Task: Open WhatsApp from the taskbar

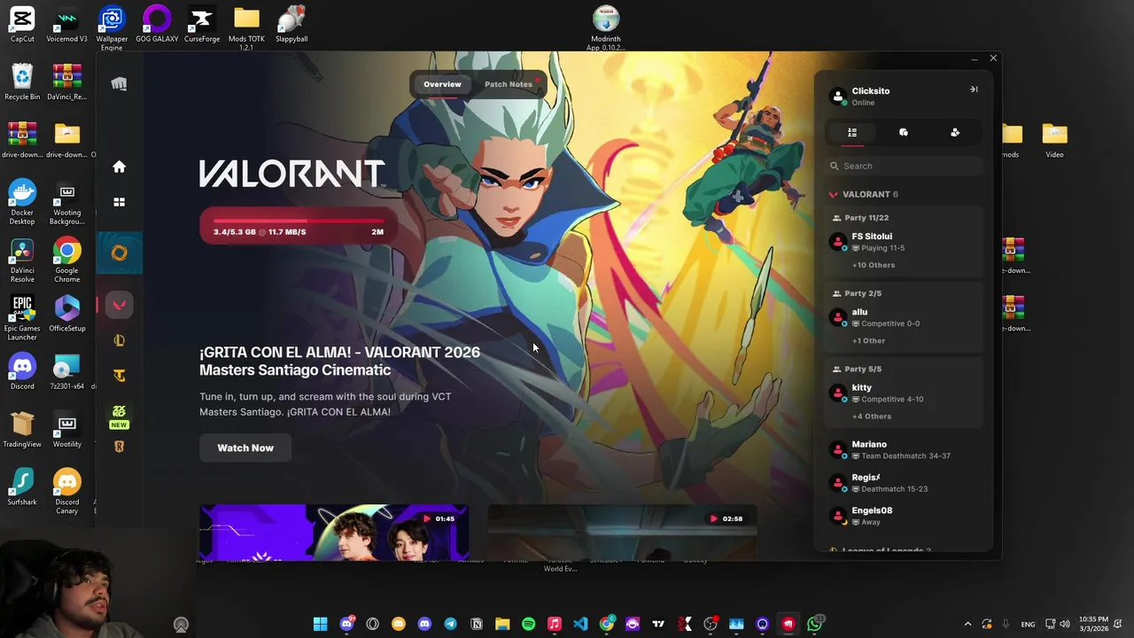Action: click(x=814, y=624)
